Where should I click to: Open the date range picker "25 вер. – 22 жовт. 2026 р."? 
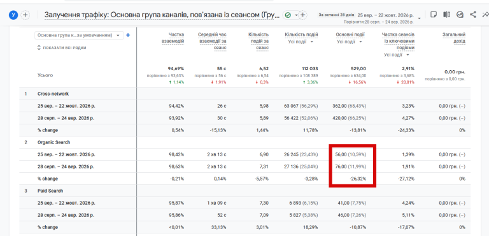click(385, 15)
